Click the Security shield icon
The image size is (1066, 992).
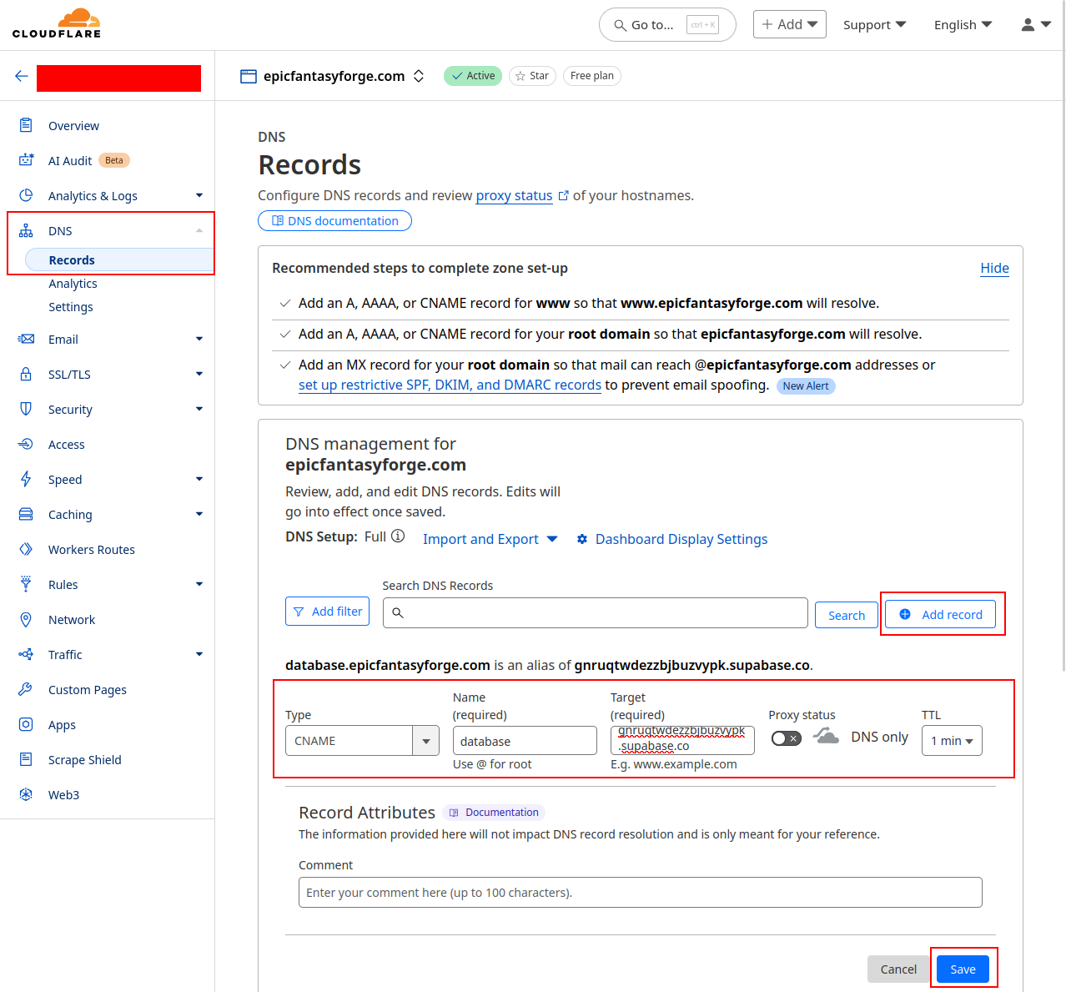pyautogui.click(x=26, y=409)
